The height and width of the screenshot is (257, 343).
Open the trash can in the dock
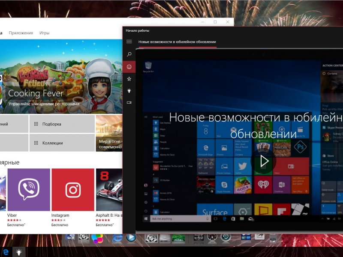(x=273, y=237)
